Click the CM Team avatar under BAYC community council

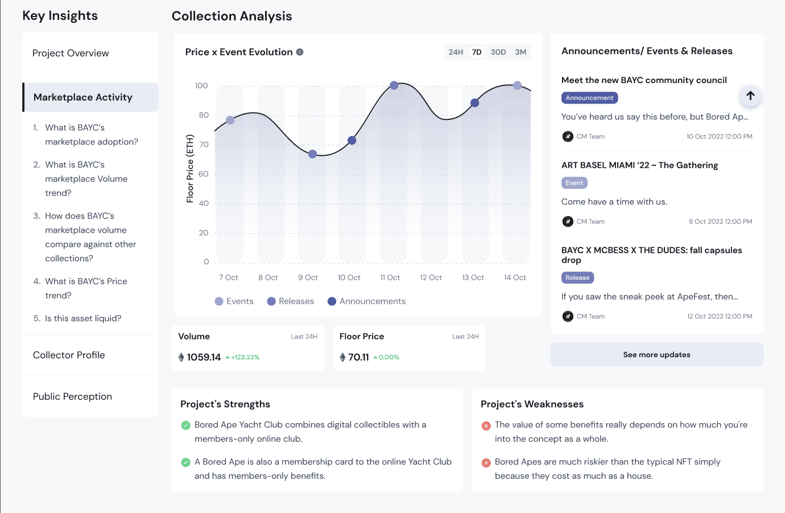(x=568, y=136)
